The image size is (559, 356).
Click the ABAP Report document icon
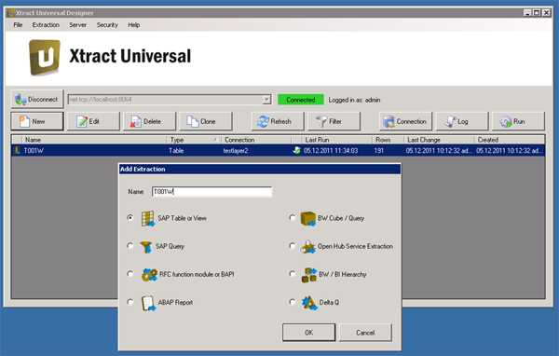click(148, 303)
